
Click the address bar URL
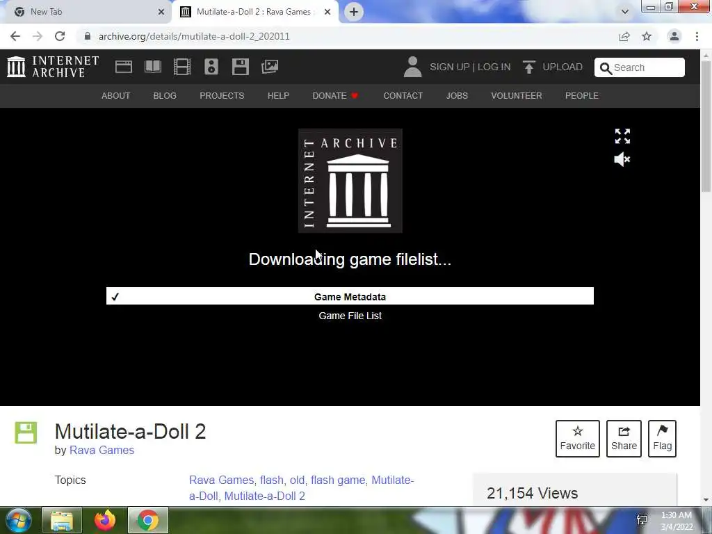click(x=194, y=36)
